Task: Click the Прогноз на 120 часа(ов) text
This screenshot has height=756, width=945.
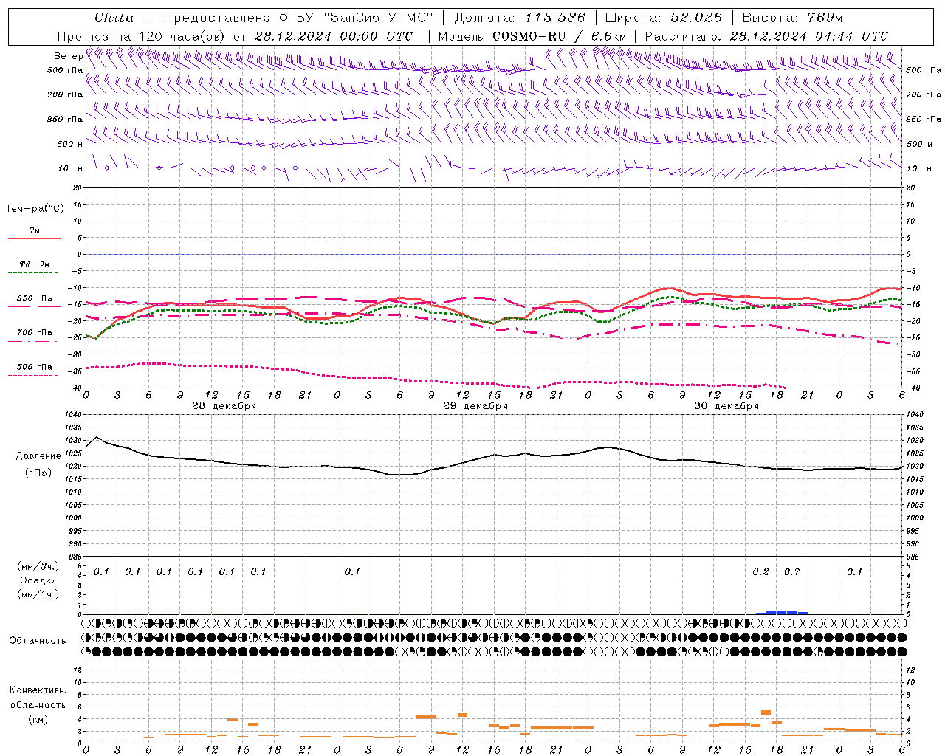Action: [x=142, y=36]
